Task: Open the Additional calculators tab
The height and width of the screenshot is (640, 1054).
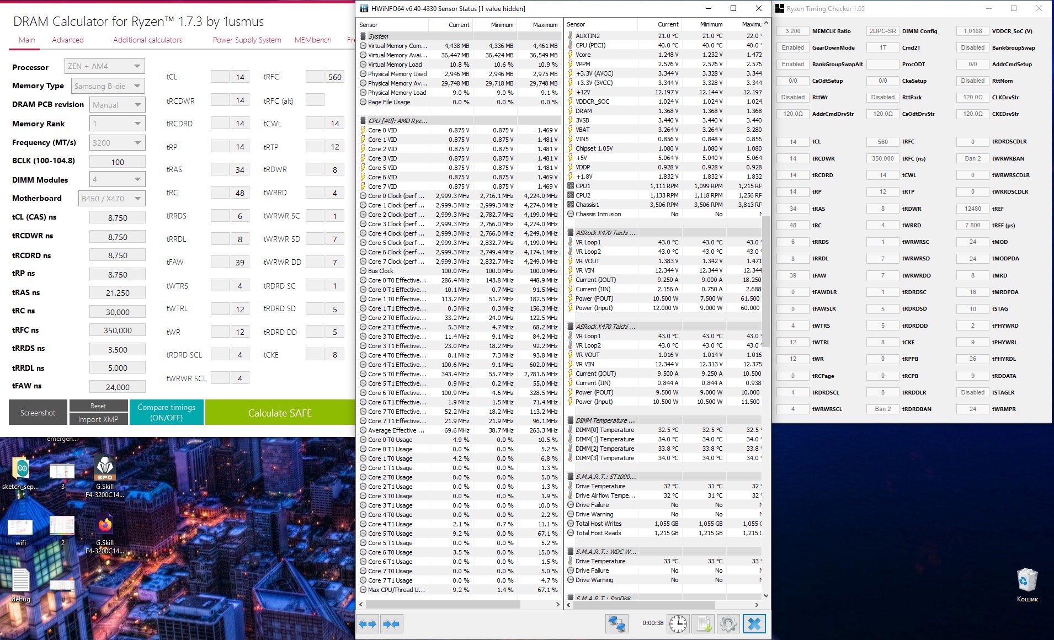Action: coord(147,40)
